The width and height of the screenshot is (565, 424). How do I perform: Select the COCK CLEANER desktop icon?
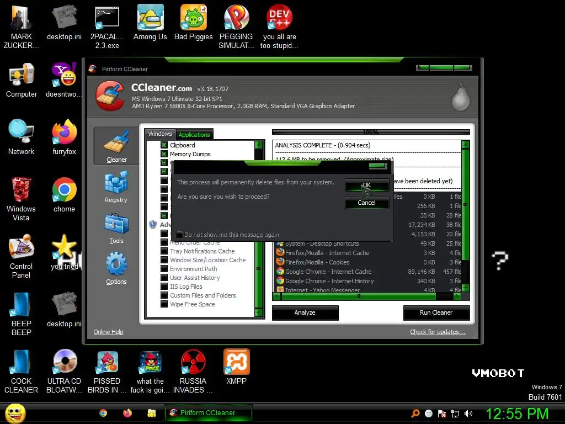click(x=22, y=371)
